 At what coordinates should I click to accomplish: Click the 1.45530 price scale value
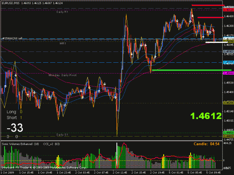pos(229,82)
